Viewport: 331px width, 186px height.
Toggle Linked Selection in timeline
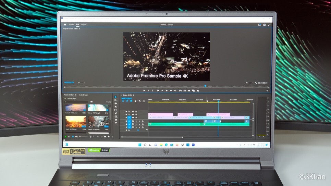click(131, 101)
